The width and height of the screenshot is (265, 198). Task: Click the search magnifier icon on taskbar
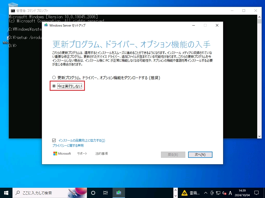tap(18, 193)
